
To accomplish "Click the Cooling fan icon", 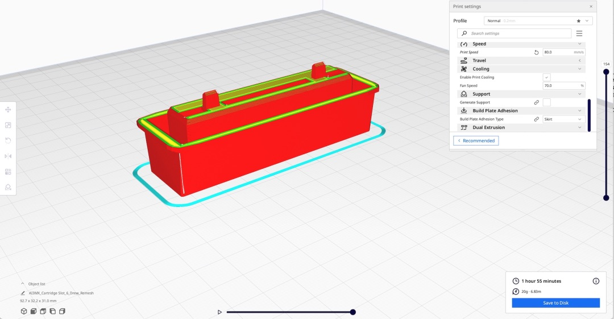I will click(x=464, y=69).
